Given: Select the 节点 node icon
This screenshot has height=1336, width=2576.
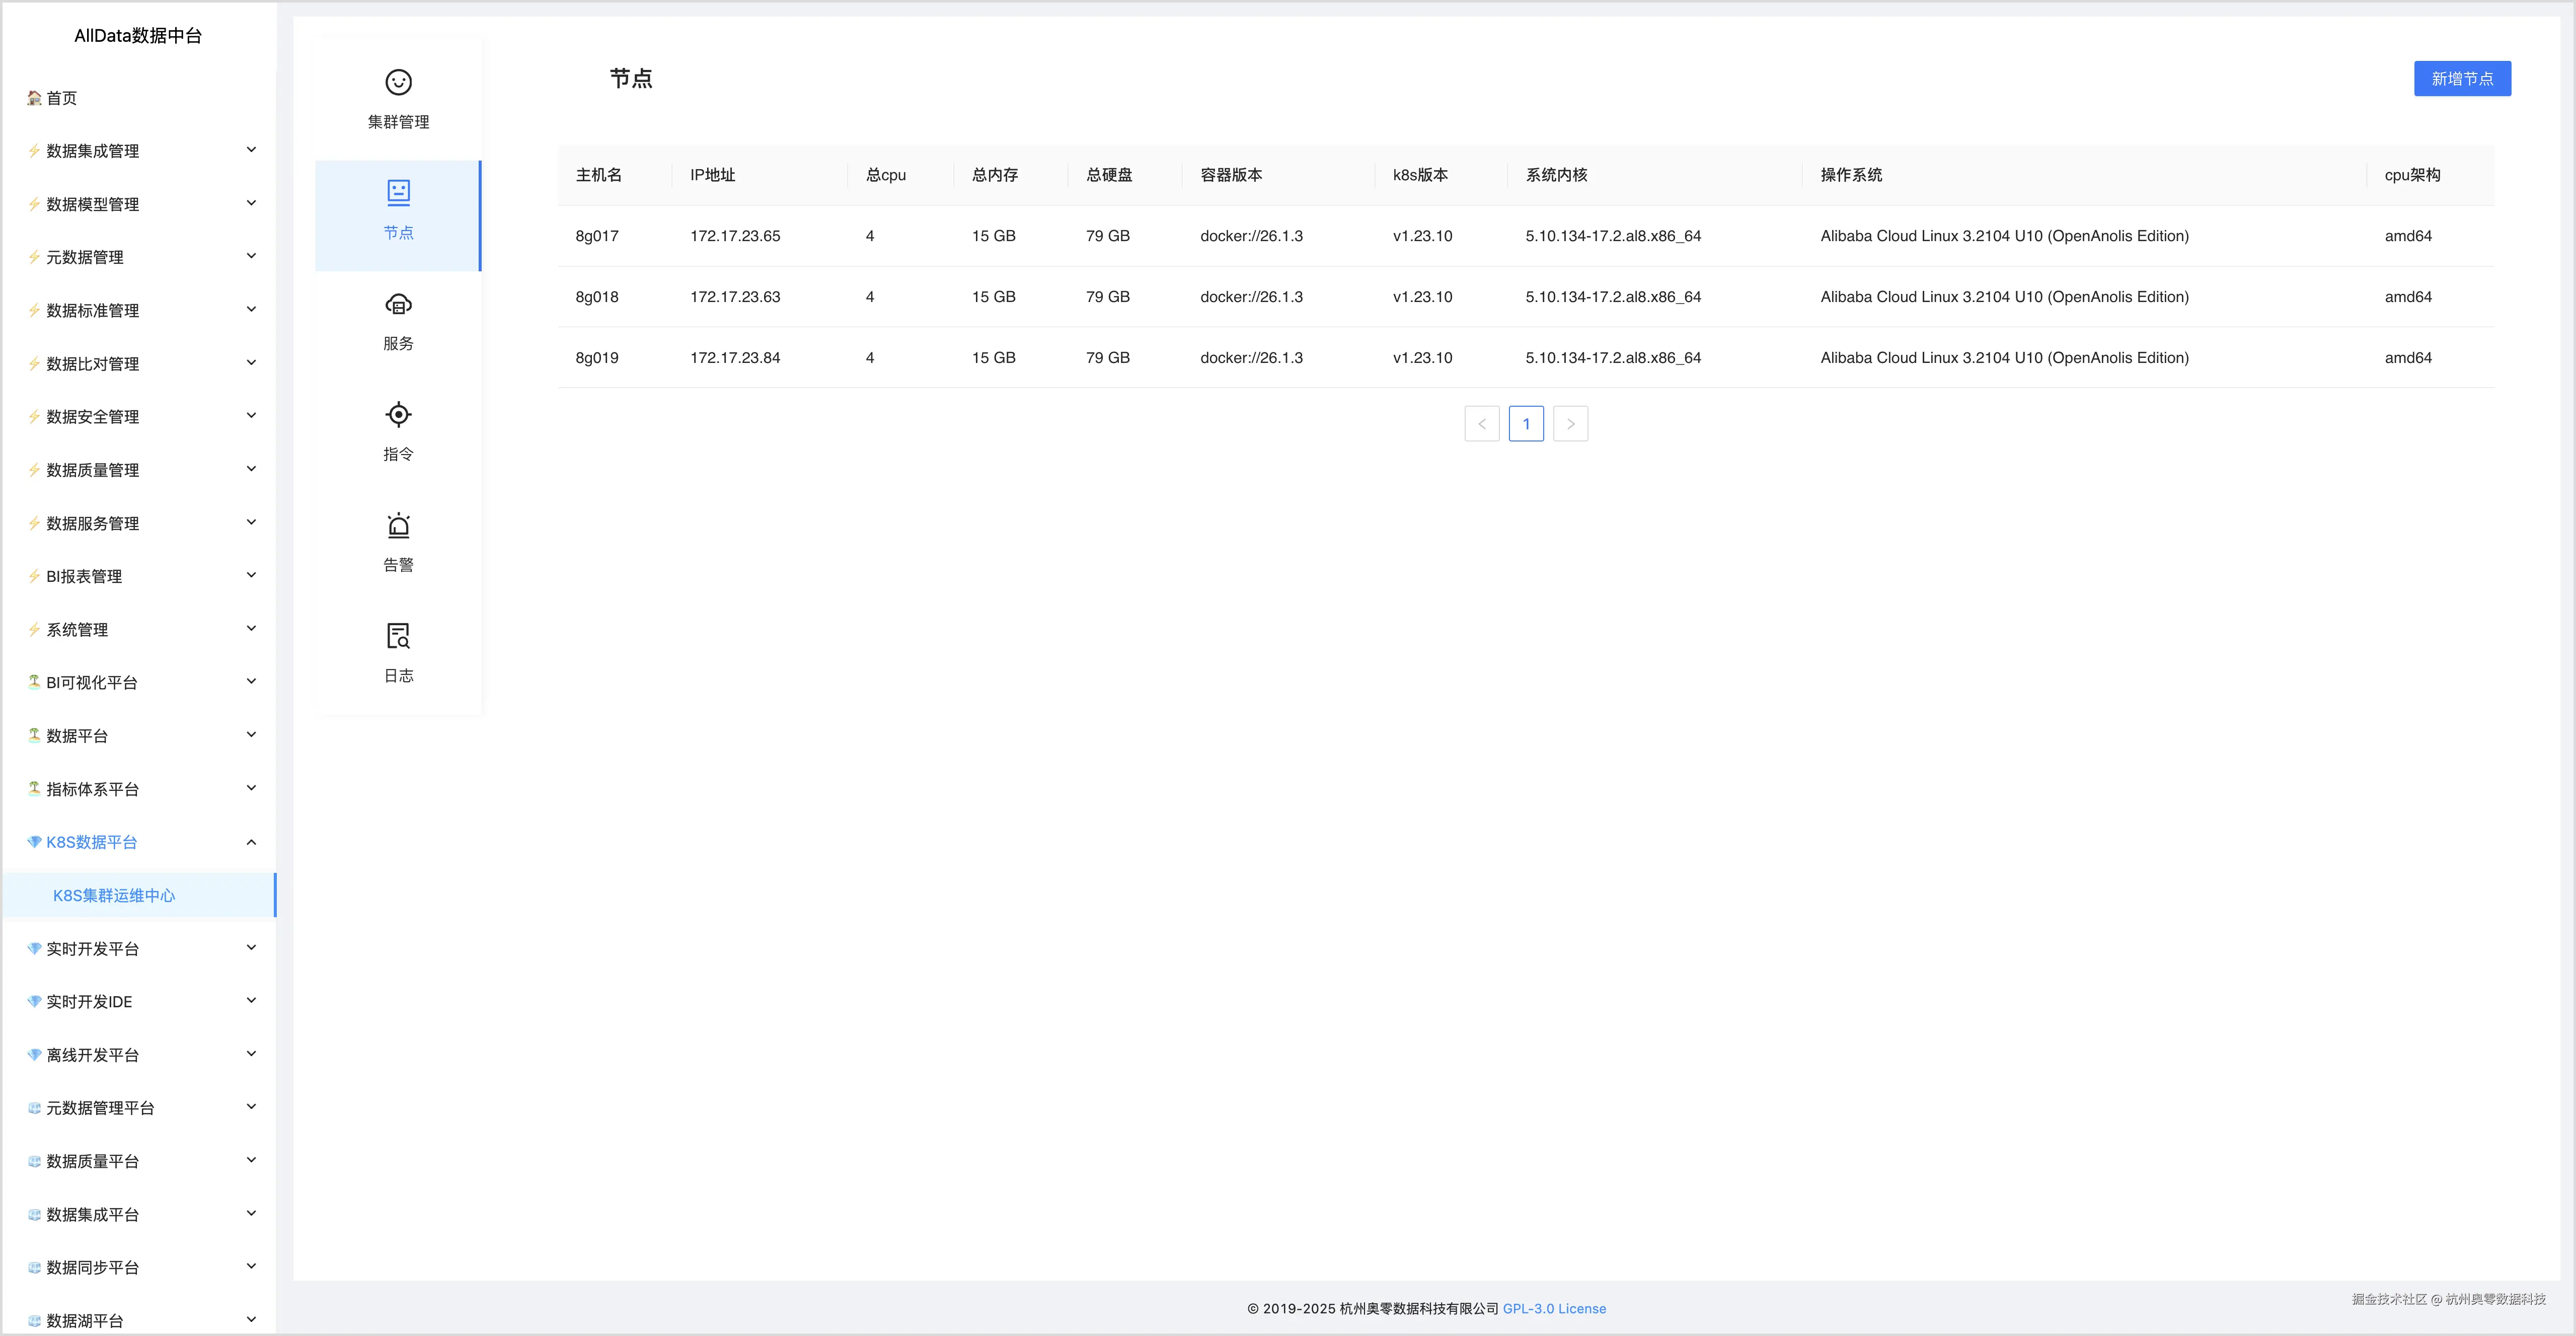Looking at the screenshot, I should click(x=398, y=192).
